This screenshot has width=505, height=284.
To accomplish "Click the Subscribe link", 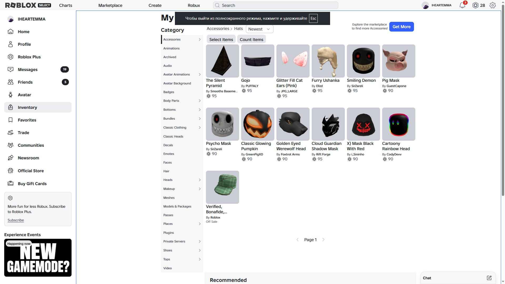I will click(x=16, y=220).
